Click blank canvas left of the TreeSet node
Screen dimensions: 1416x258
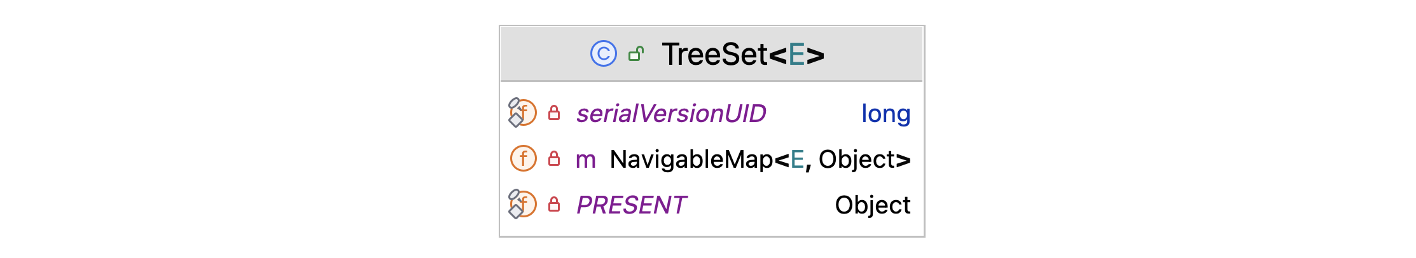tap(254, 127)
